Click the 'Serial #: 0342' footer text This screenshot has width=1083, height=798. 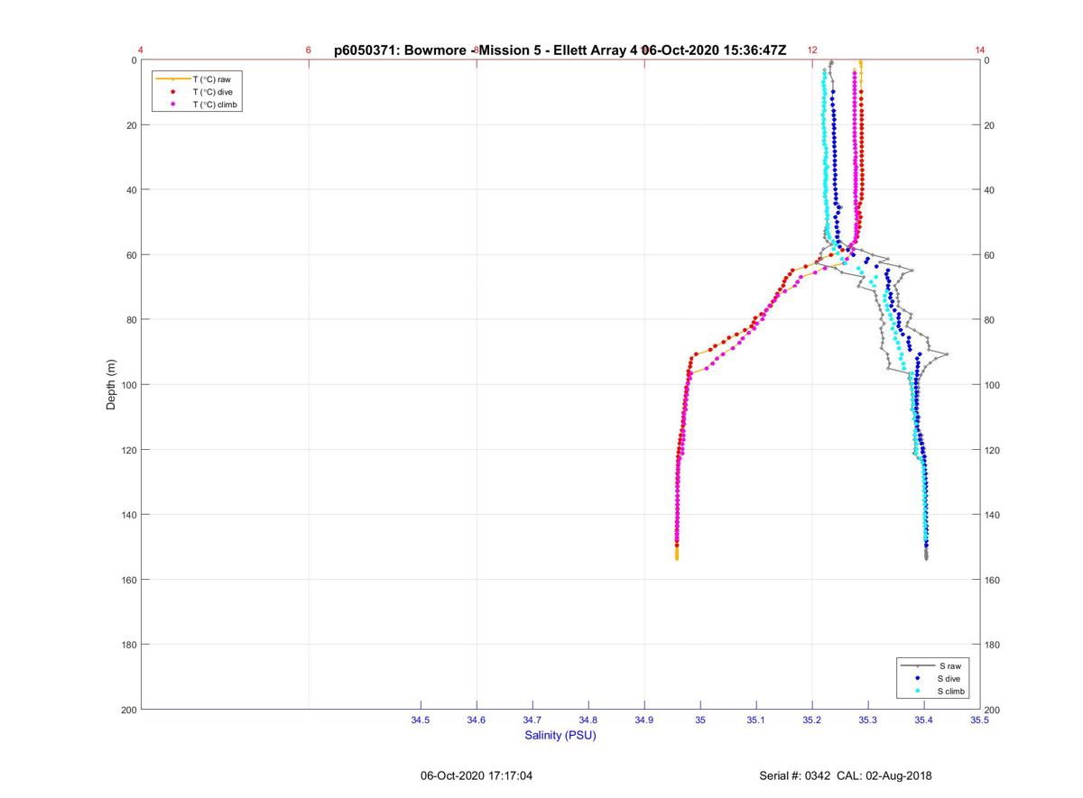click(795, 775)
